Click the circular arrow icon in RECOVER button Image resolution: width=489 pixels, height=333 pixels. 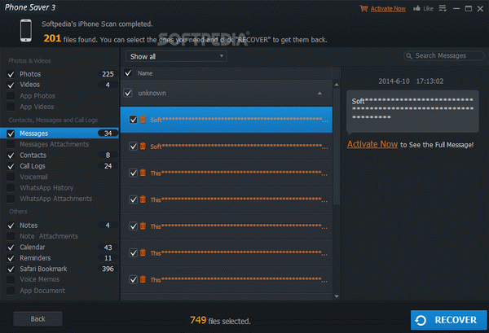click(421, 320)
